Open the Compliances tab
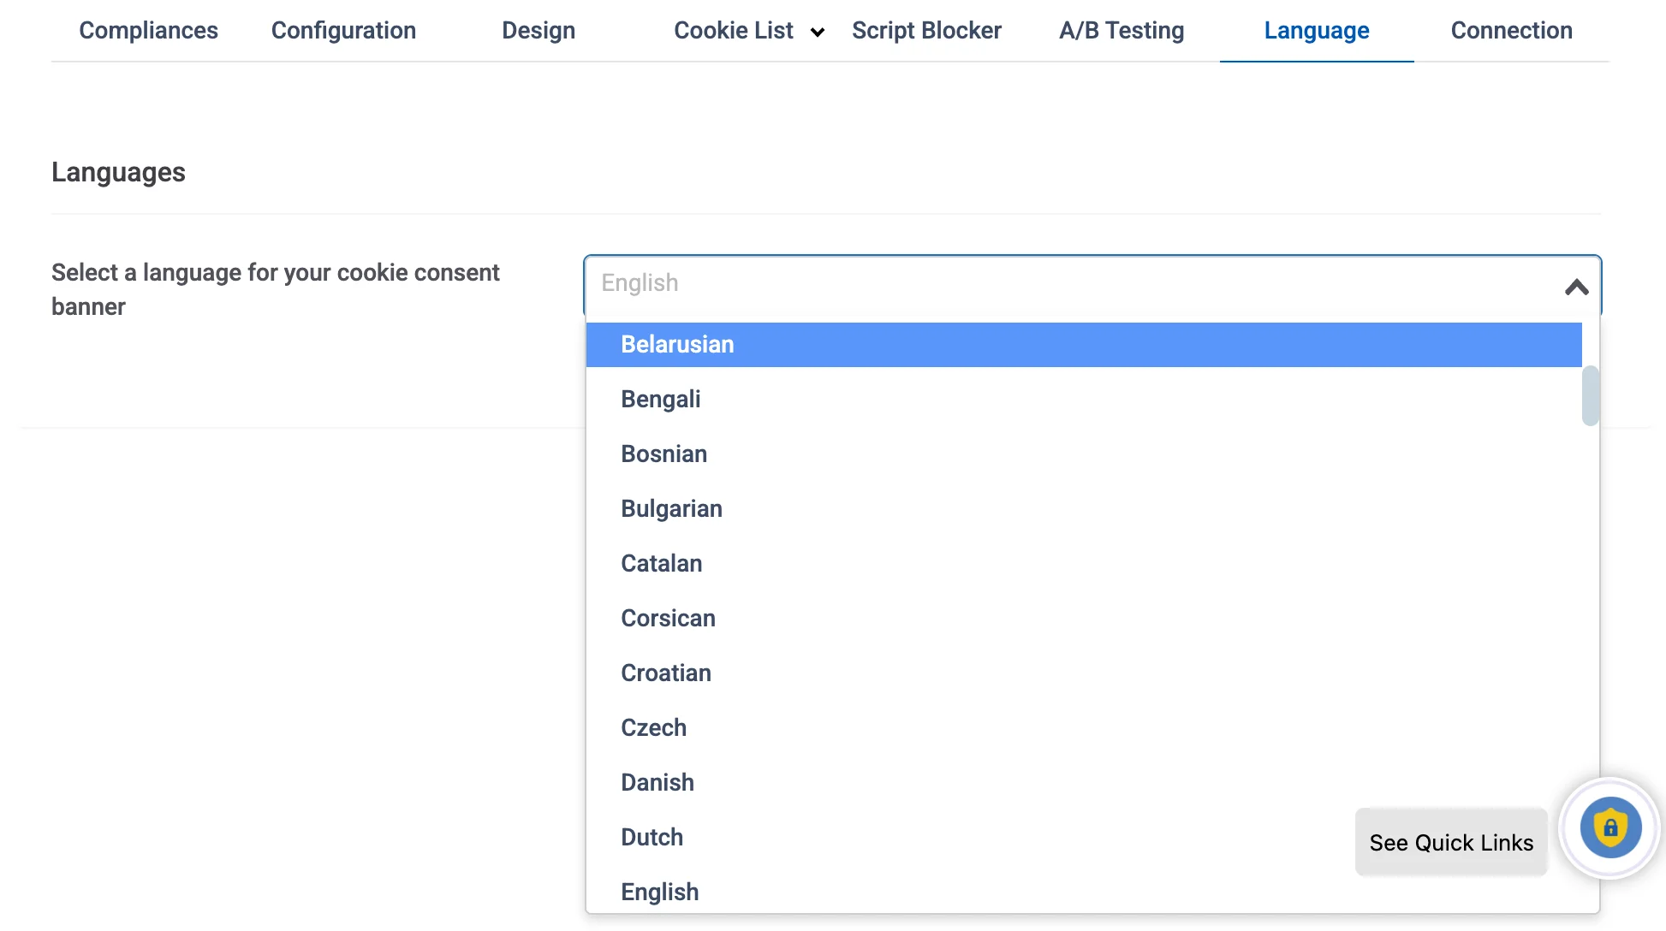Screen dimensions: 1666x931 [148, 31]
